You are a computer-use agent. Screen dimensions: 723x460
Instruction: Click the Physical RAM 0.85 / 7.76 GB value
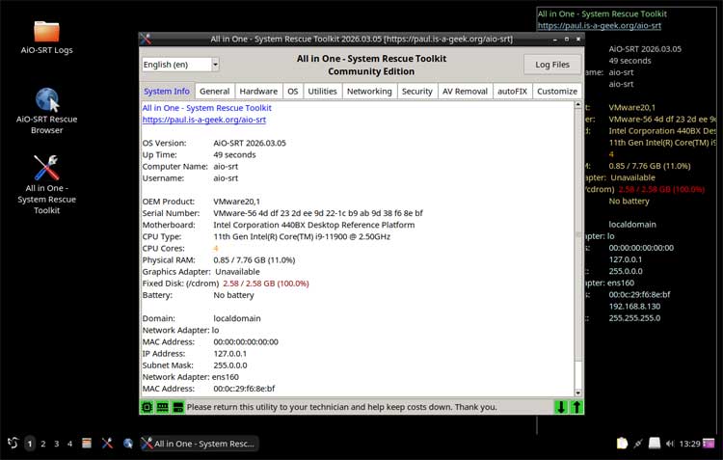(x=254, y=260)
